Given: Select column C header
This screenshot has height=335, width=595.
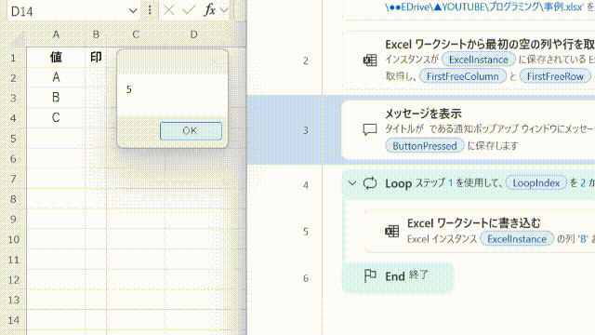Looking at the screenshot, I should 136,35.
